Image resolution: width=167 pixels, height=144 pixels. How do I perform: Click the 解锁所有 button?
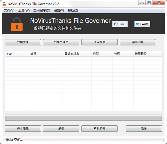(x=99, y=128)
